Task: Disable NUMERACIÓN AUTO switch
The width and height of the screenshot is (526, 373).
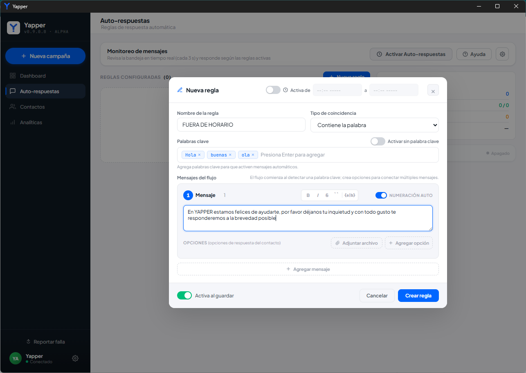Action: pyautogui.click(x=381, y=195)
